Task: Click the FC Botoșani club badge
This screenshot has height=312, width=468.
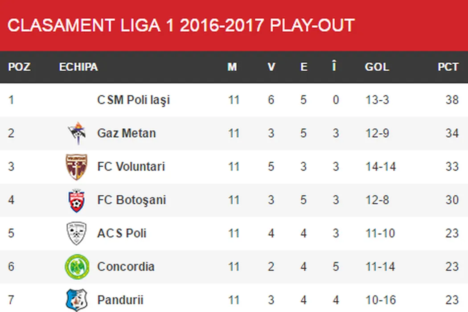Action: pyautogui.click(x=77, y=200)
